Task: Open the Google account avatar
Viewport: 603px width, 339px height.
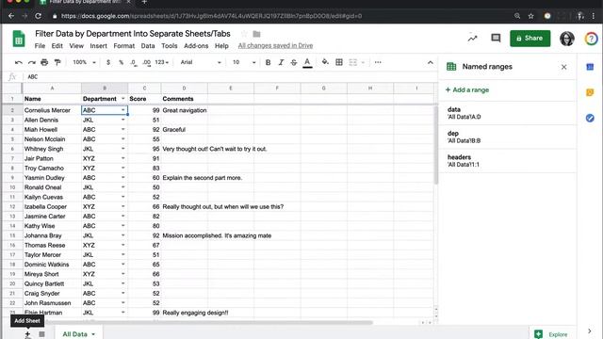Action: [567, 39]
